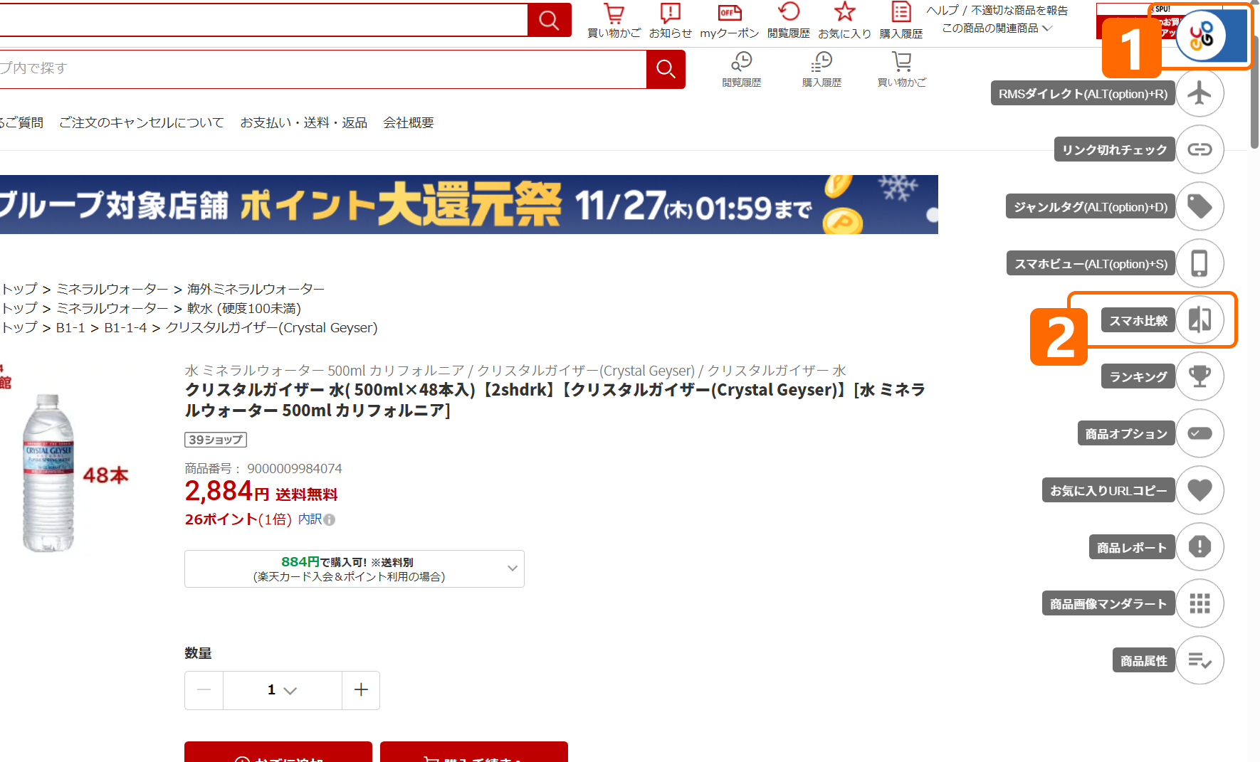Click the genre tag icon

click(1199, 206)
